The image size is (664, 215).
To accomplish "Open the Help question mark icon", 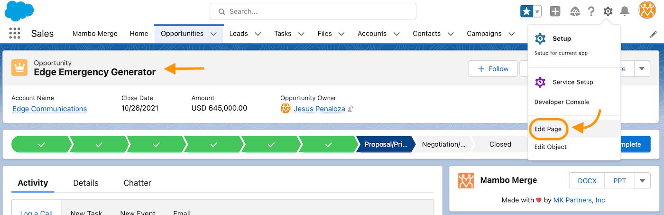I will (x=591, y=11).
